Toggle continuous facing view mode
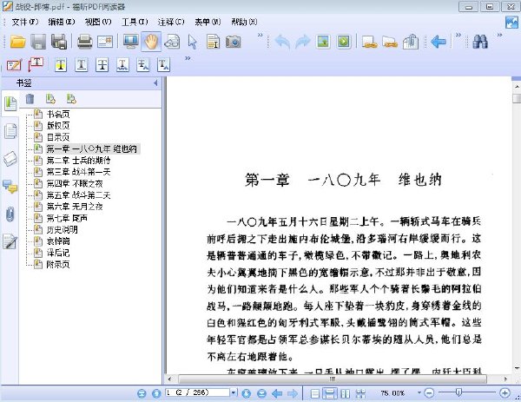The height and width of the screenshot is (402, 521). pos(360,393)
